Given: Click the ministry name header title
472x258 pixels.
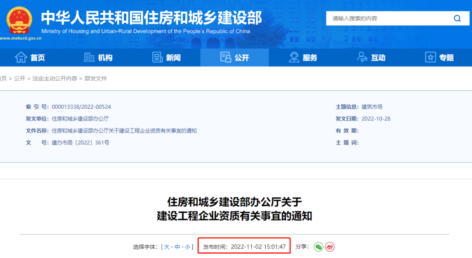Looking at the screenshot, I should click(151, 18).
